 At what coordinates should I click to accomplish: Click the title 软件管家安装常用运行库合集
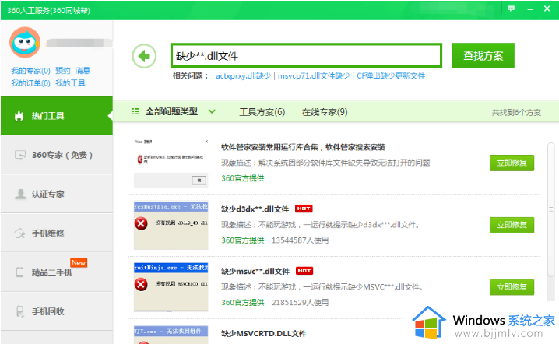point(303,147)
